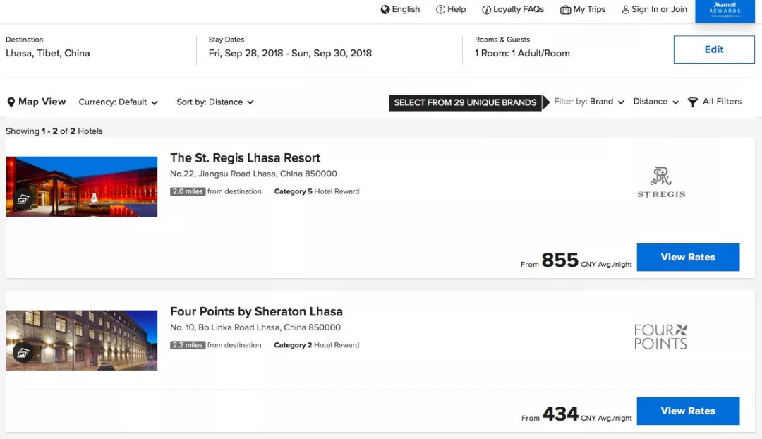The width and height of the screenshot is (762, 439).
Task: Click the All Filters funnel icon
Action: click(x=693, y=102)
